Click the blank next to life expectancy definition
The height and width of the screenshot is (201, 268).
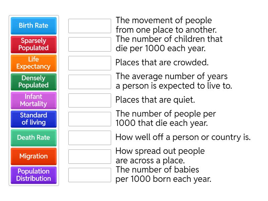pyautogui.click(x=89, y=81)
